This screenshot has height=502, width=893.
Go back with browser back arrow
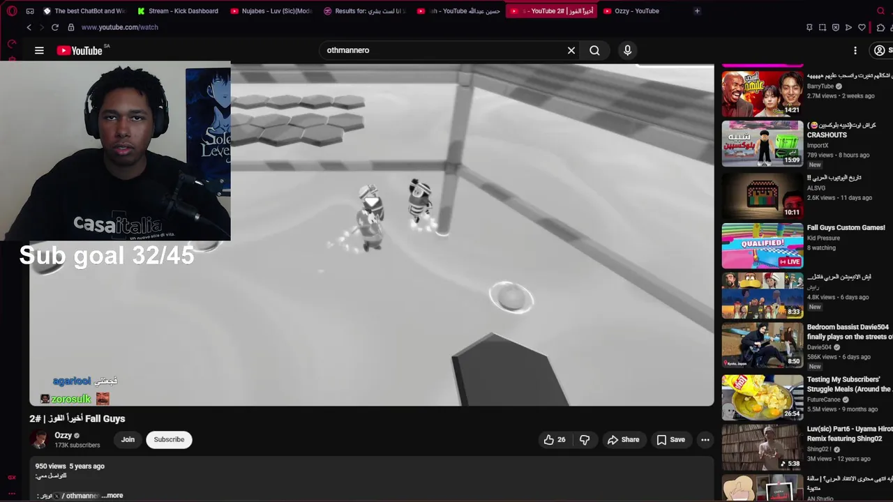29,27
